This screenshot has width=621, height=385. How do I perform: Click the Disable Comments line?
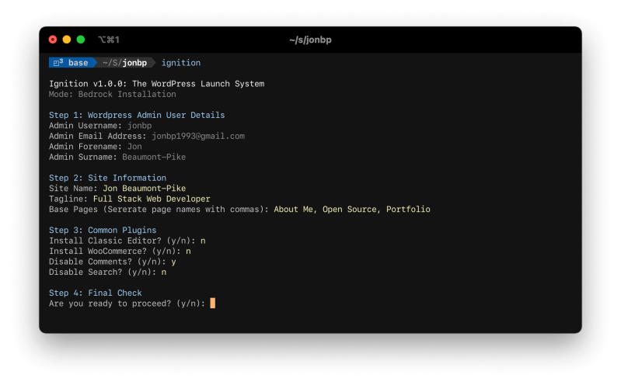(x=113, y=262)
